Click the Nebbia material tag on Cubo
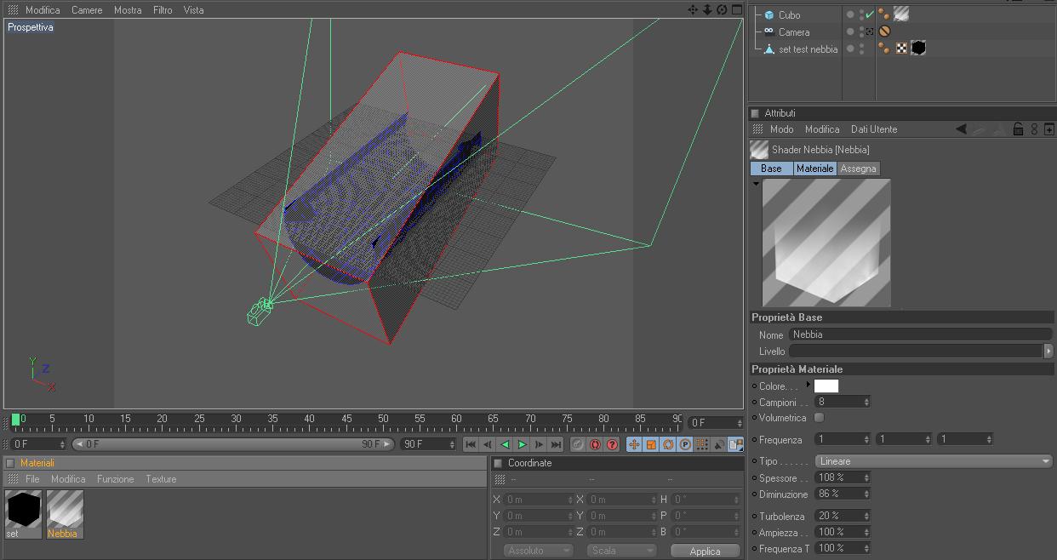This screenshot has width=1057, height=560. click(901, 14)
